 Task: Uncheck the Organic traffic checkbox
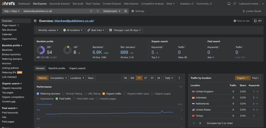pos(104,94)
